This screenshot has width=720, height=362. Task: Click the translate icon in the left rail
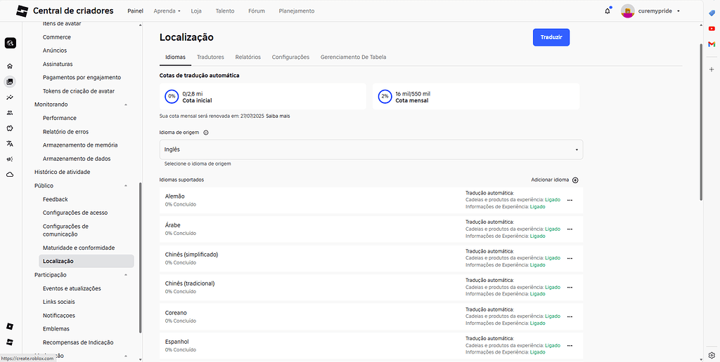pos(10,143)
